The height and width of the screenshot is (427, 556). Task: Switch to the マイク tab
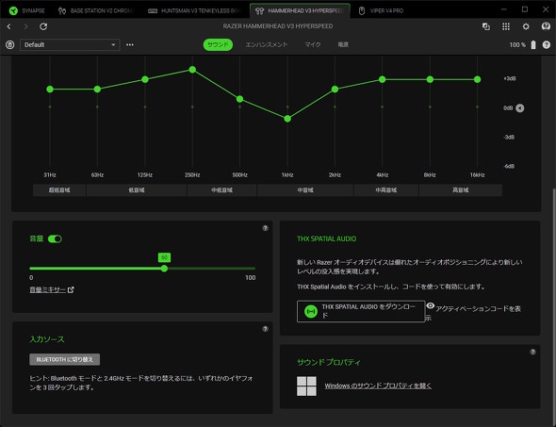[313, 44]
